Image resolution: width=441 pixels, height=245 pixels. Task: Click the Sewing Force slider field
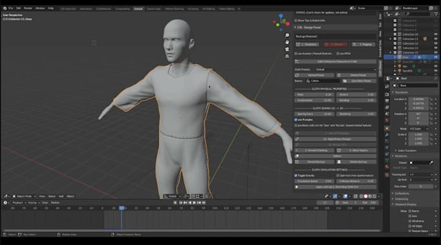pyautogui.click(x=314, y=114)
